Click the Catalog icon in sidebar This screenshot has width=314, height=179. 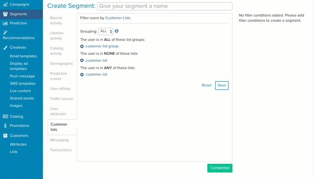click(5, 116)
